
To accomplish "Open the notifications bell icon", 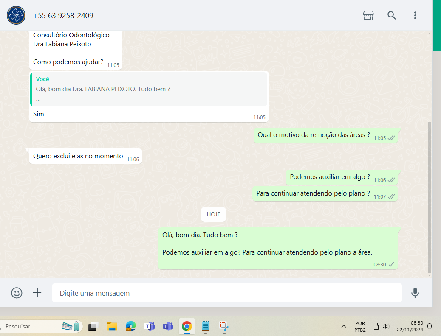I will pyautogui.click(x=430, y=326).
